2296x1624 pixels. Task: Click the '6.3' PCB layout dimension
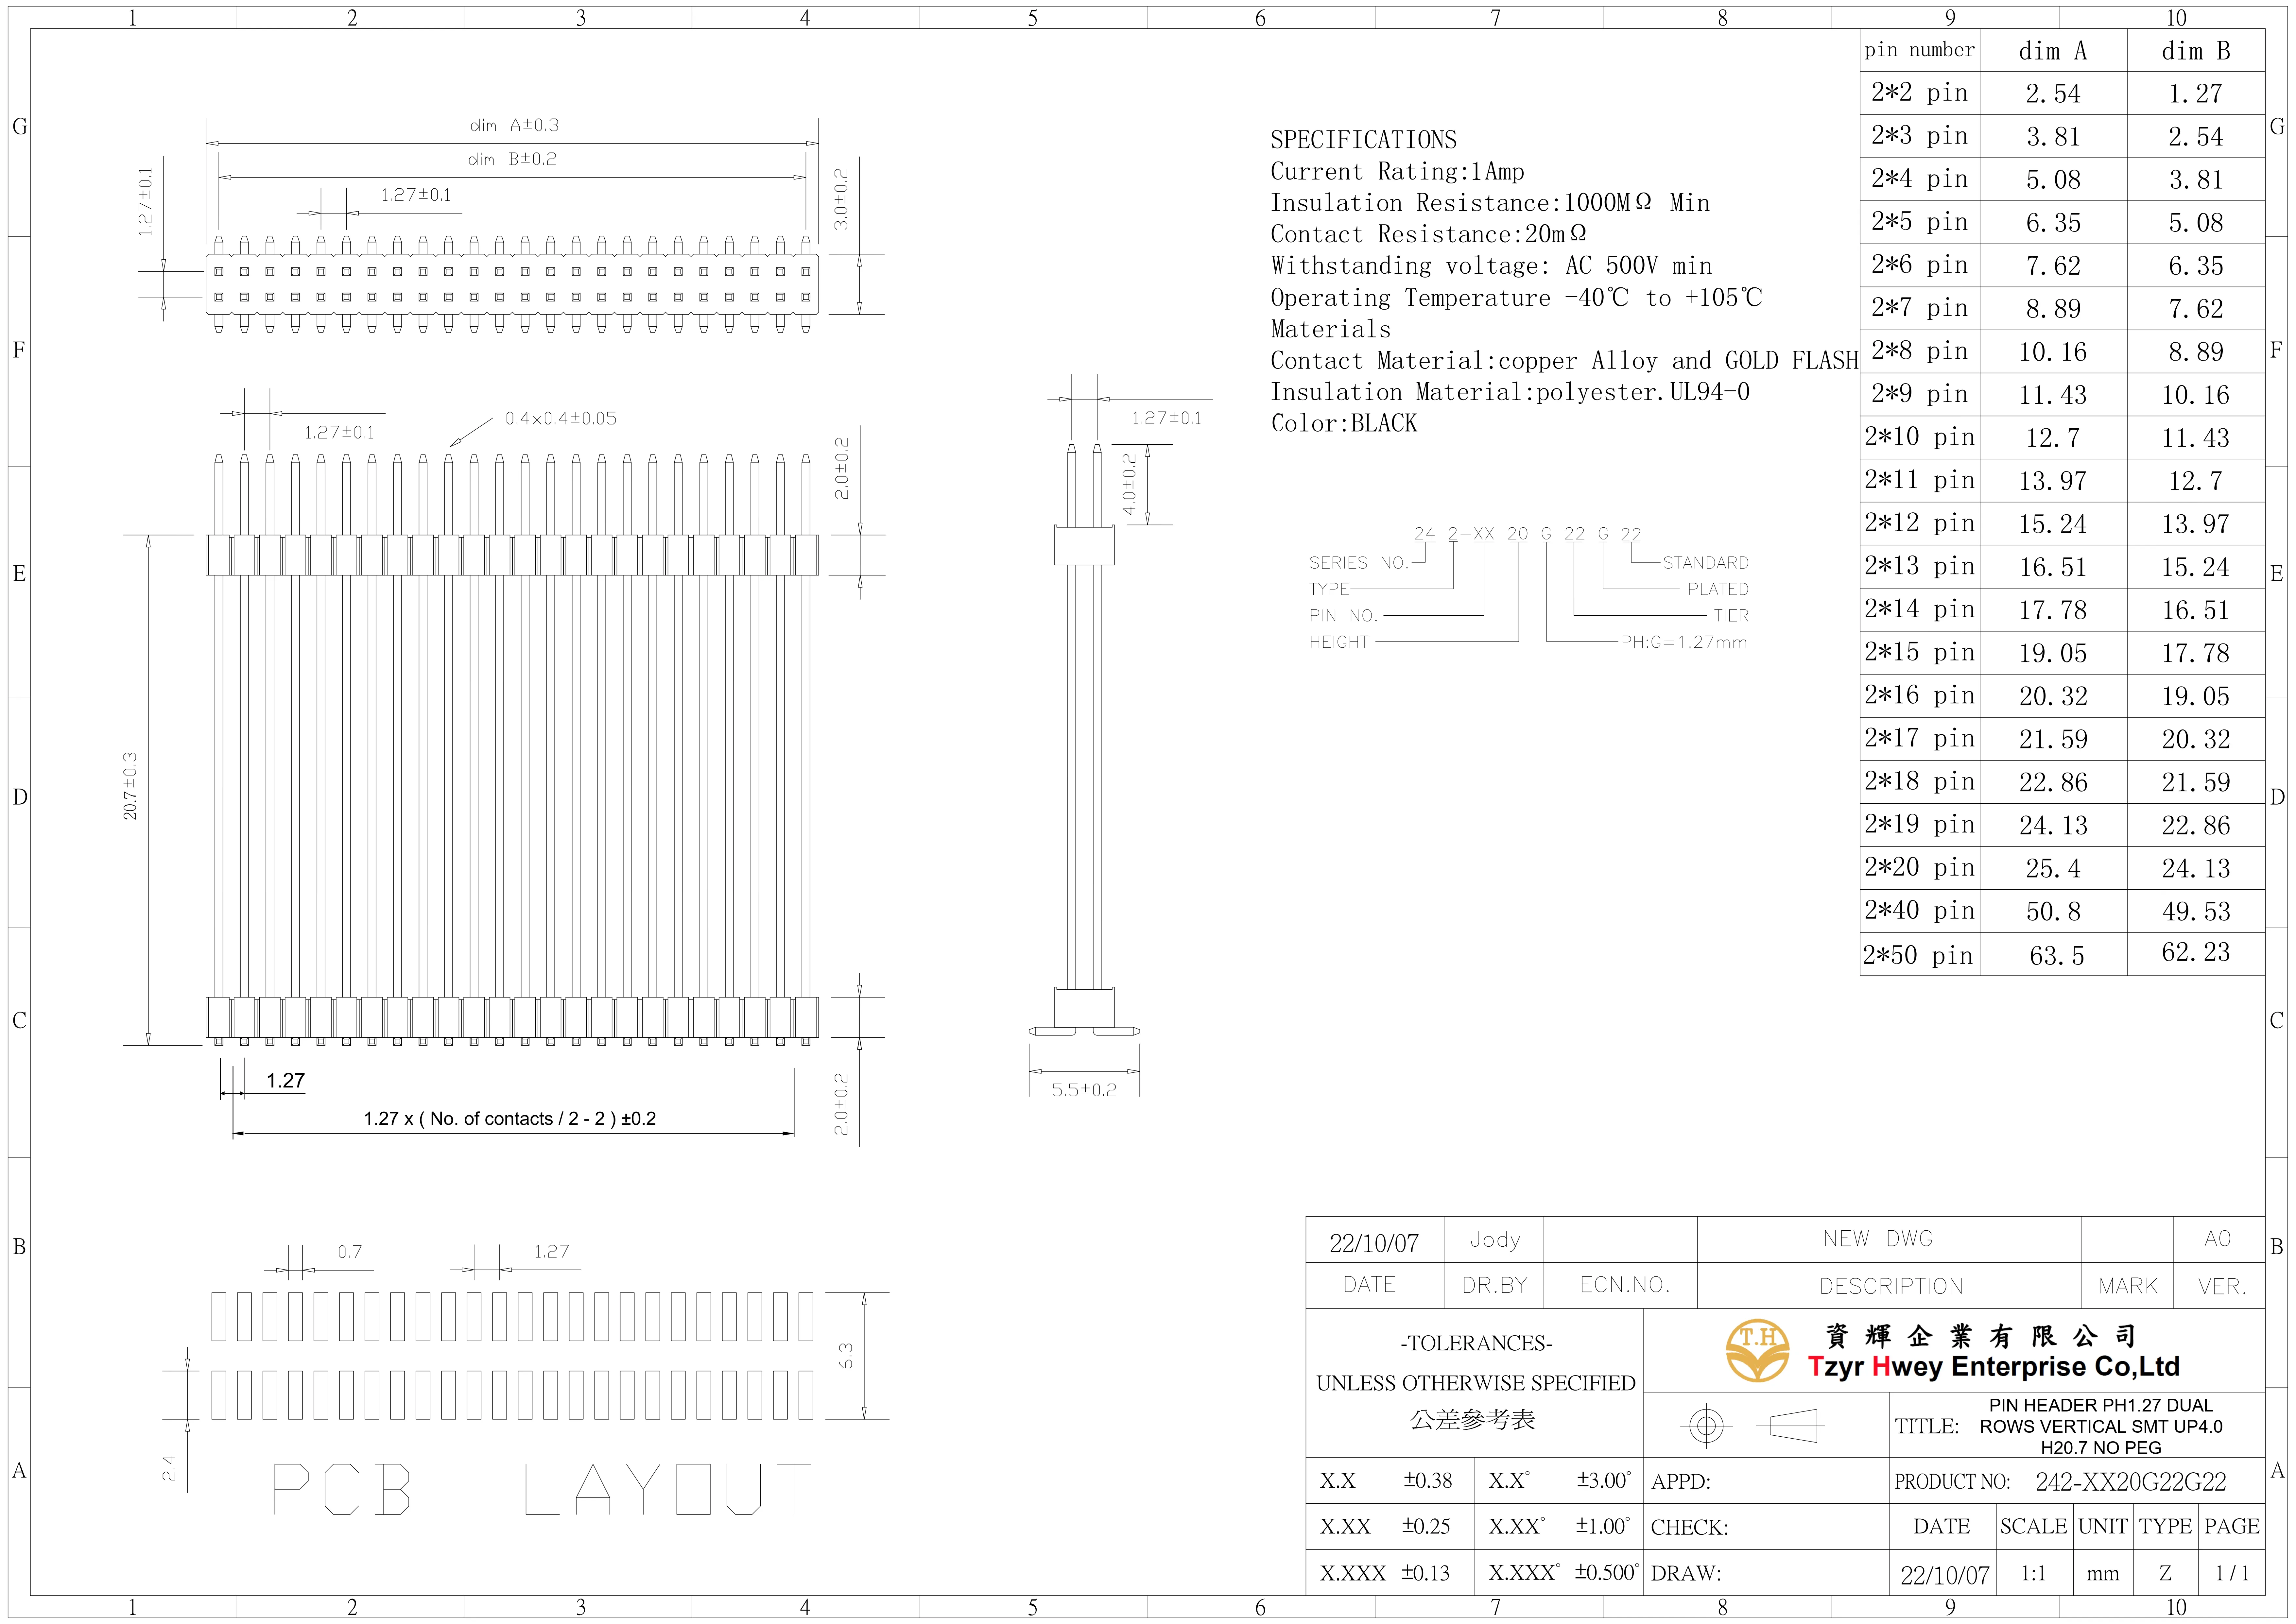846,1356
